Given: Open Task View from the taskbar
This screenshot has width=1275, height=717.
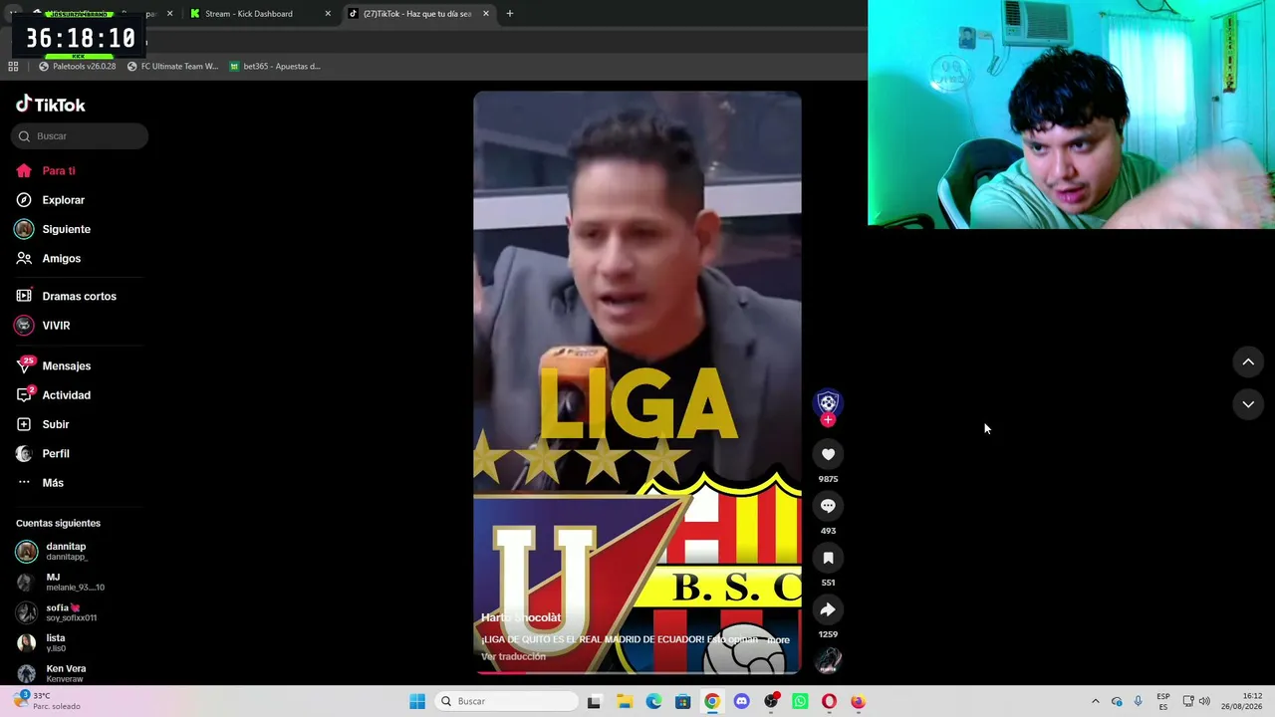Looking at the screenshot, I should point(595,701).
